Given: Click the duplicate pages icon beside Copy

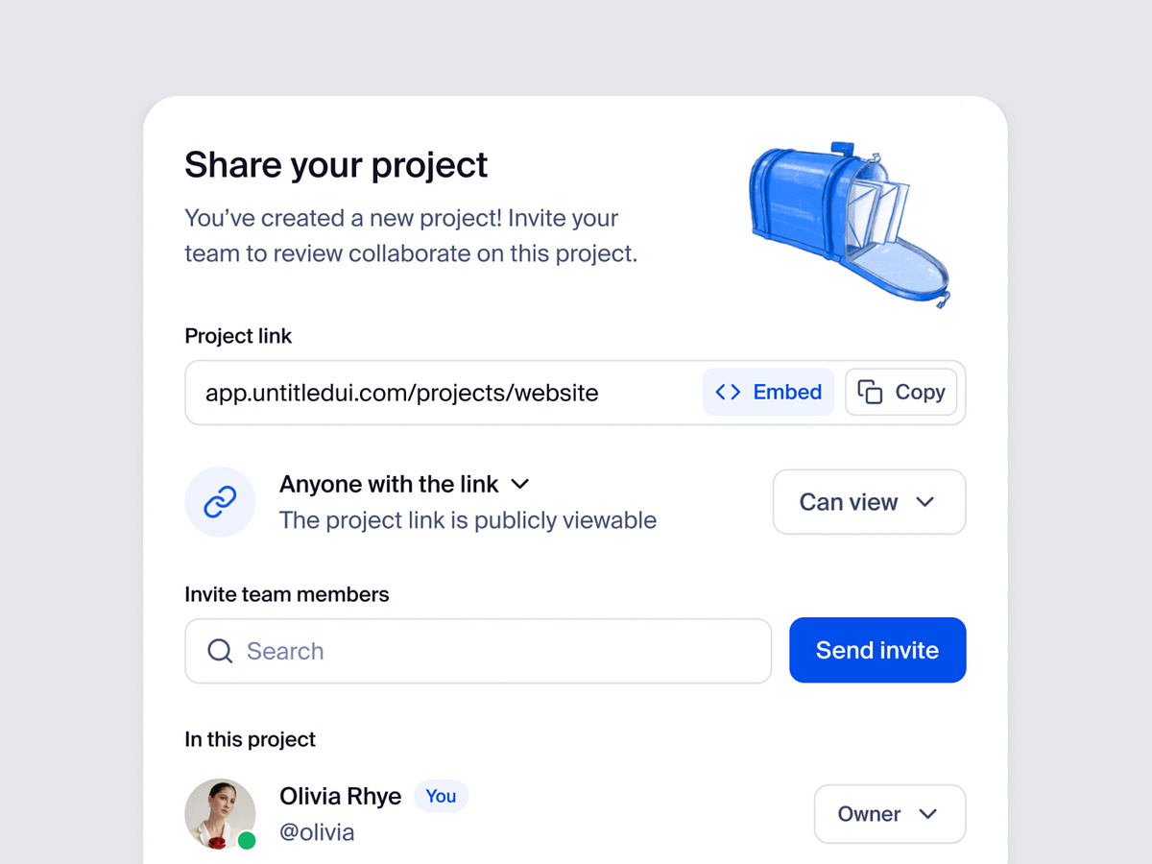Looking at the screenshot, I should click(x=872, y=392).
